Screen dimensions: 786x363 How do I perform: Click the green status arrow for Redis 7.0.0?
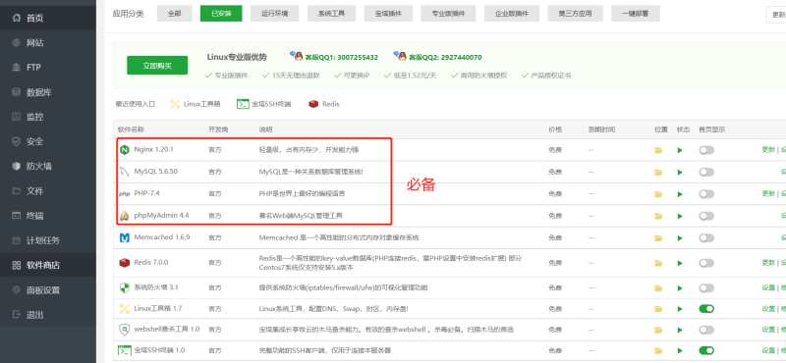click(680, 263)
